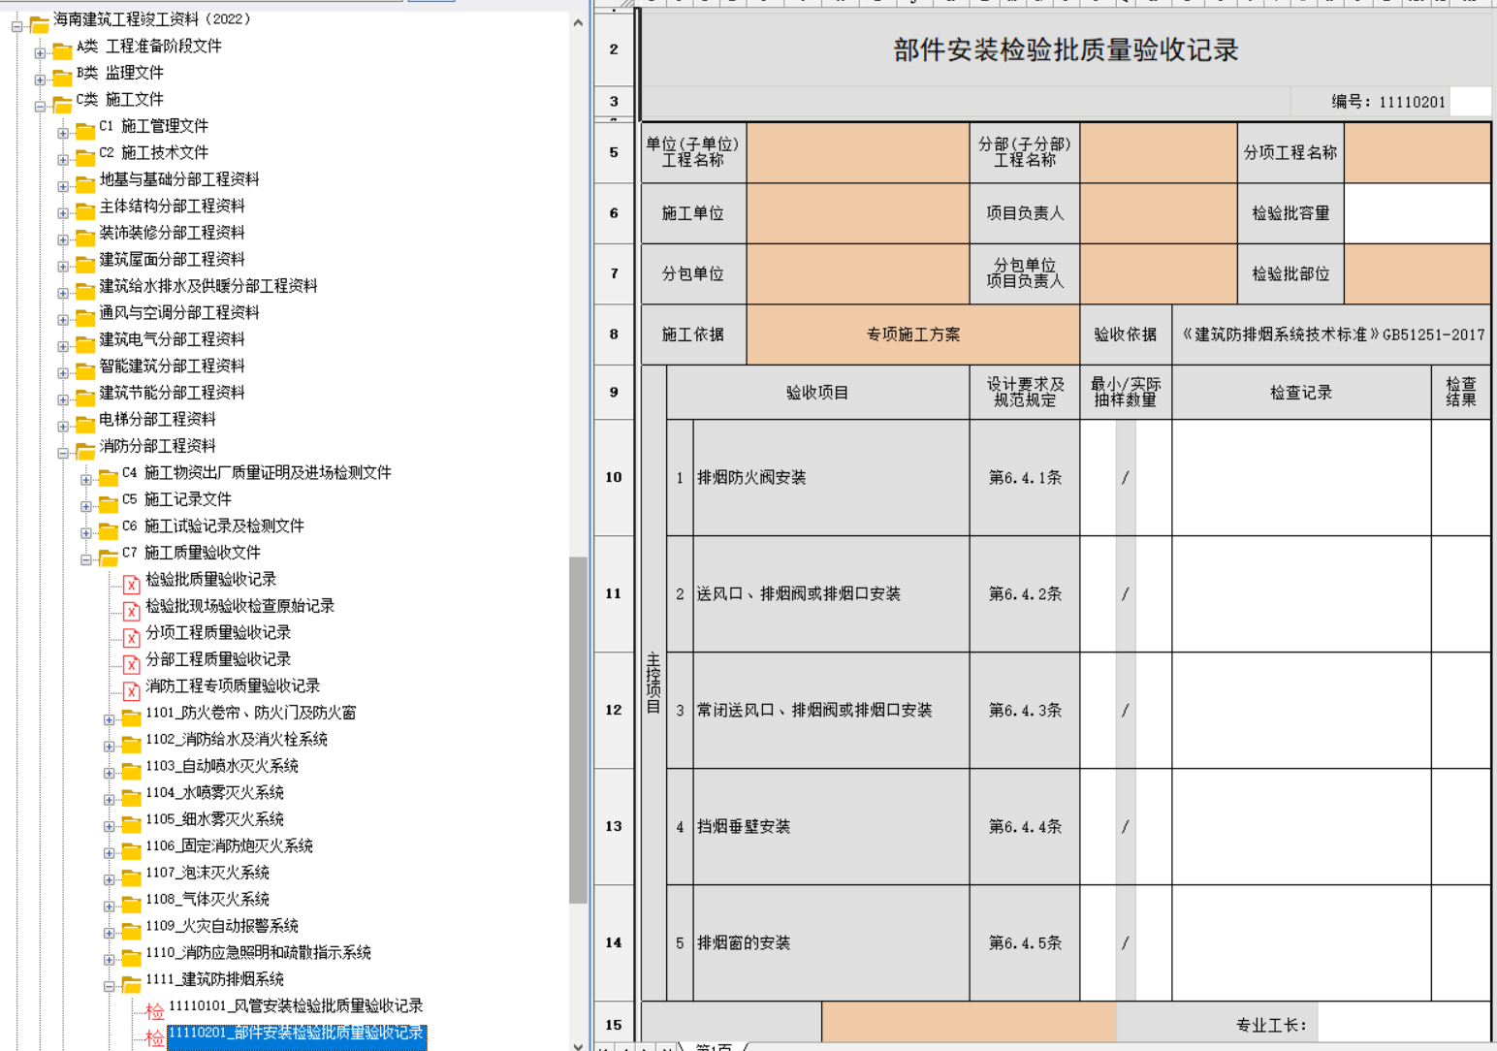The image size is (1497, 1051).
Task: Click the 1102_消防给水及消火栓系统 folder icon
Action: tap(132, 744)
